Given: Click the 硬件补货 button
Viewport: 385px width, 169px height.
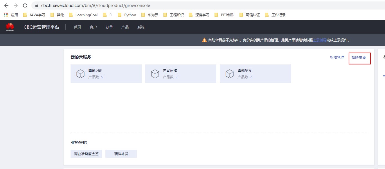Looking at the screenshot, I should click(x=121, y=154).
